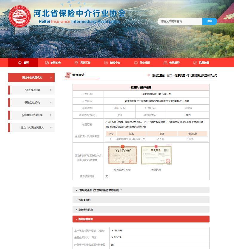Click the 100% shareholding value
The width and height of the screenshot is (234, 249).
point(190,139)
